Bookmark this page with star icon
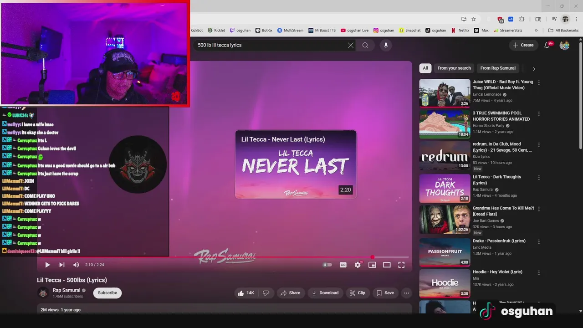Screen dimensions: 583x328 (x=474, y=19)
